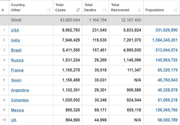Screen dimensions: 180x125
Task: Open the India country link
Action: pyautogui.click(x=15, y=40)
